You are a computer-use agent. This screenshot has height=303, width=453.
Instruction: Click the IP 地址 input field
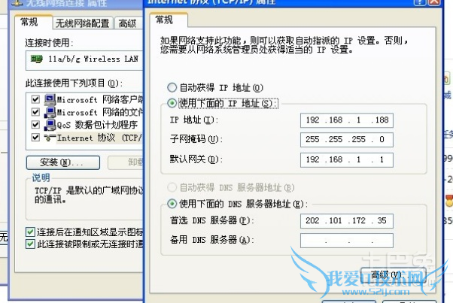347,120
